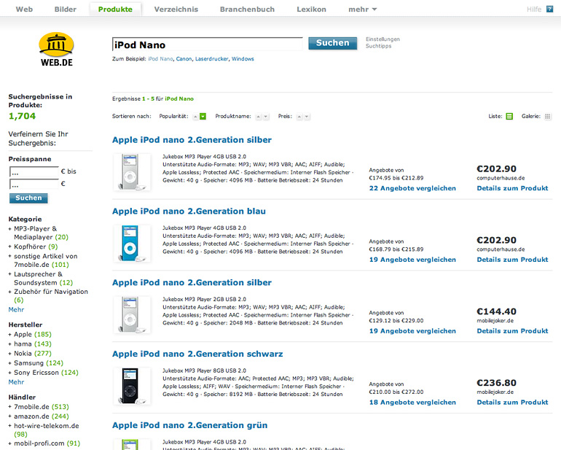Sort by Popularität ascending arrow

(x=195, y=117)
